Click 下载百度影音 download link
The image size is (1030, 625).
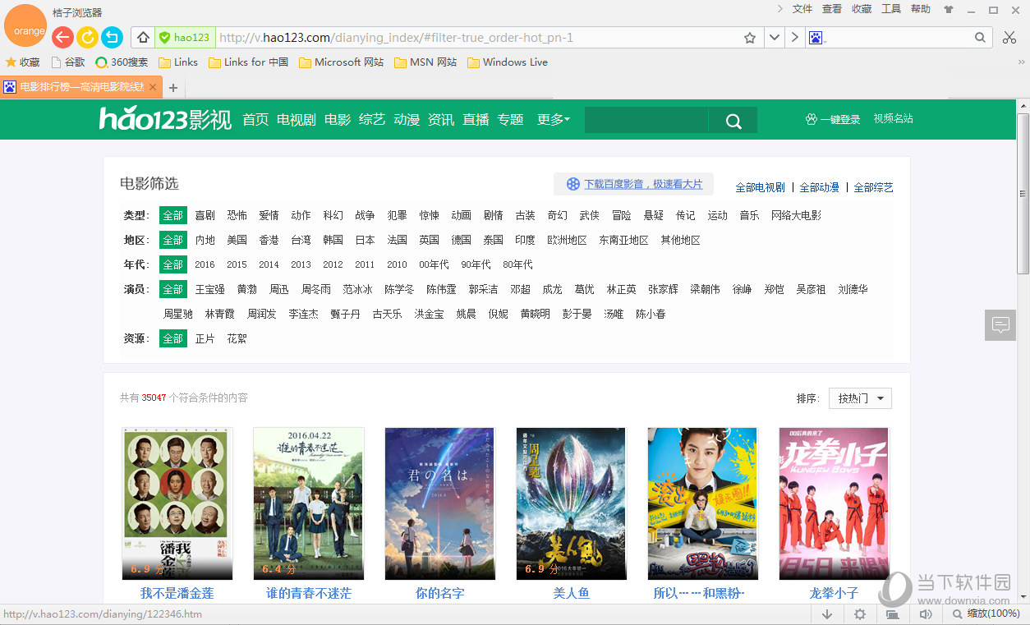pyautogui.click(x=643, y=184)
